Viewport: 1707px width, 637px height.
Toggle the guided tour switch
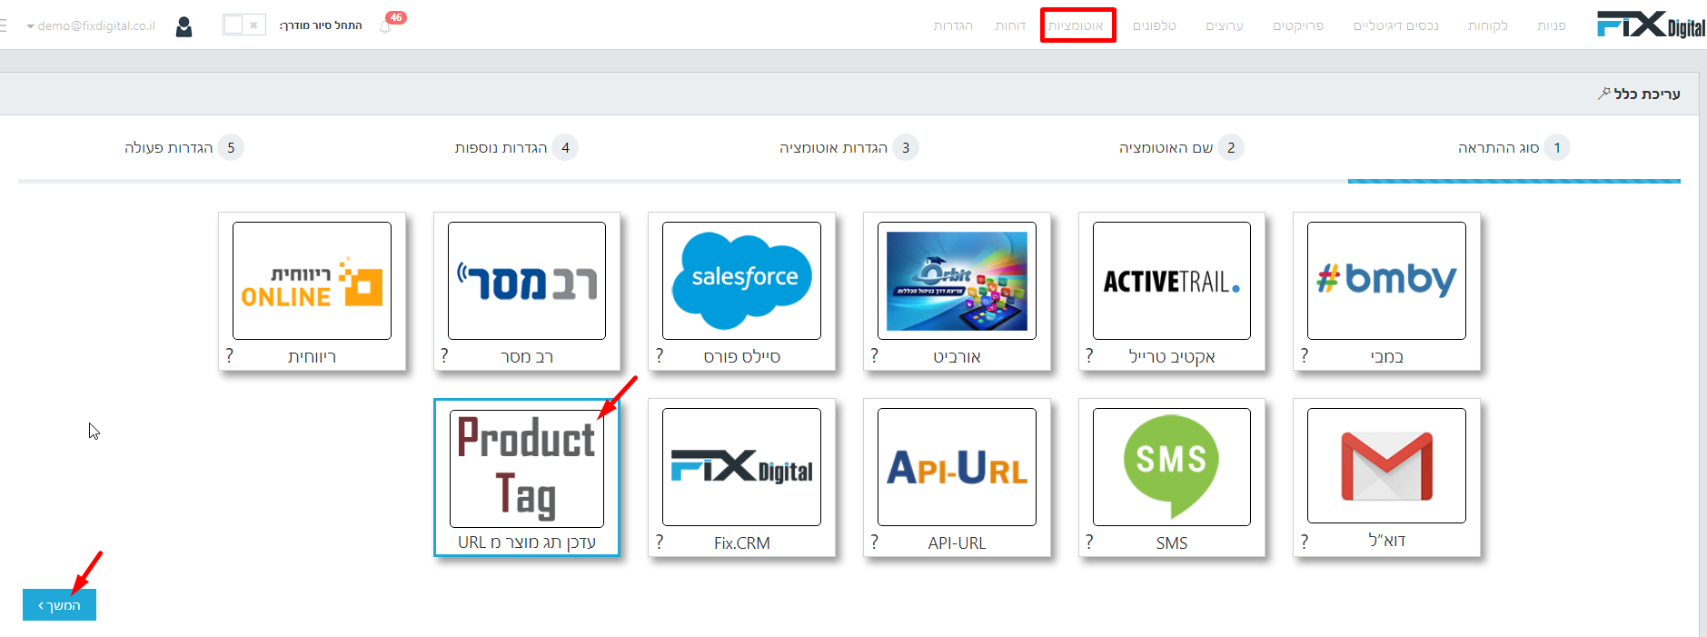(x=244, y=25)
